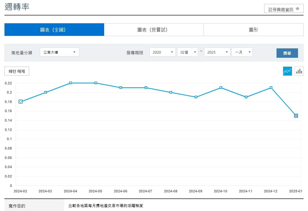Switch to the 圖表（按嘗試）tab

pos(154,30)
